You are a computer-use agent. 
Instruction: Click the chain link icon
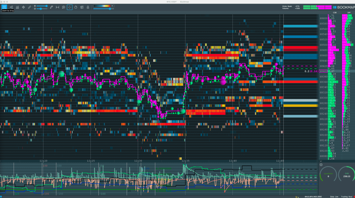coord(29,7)
